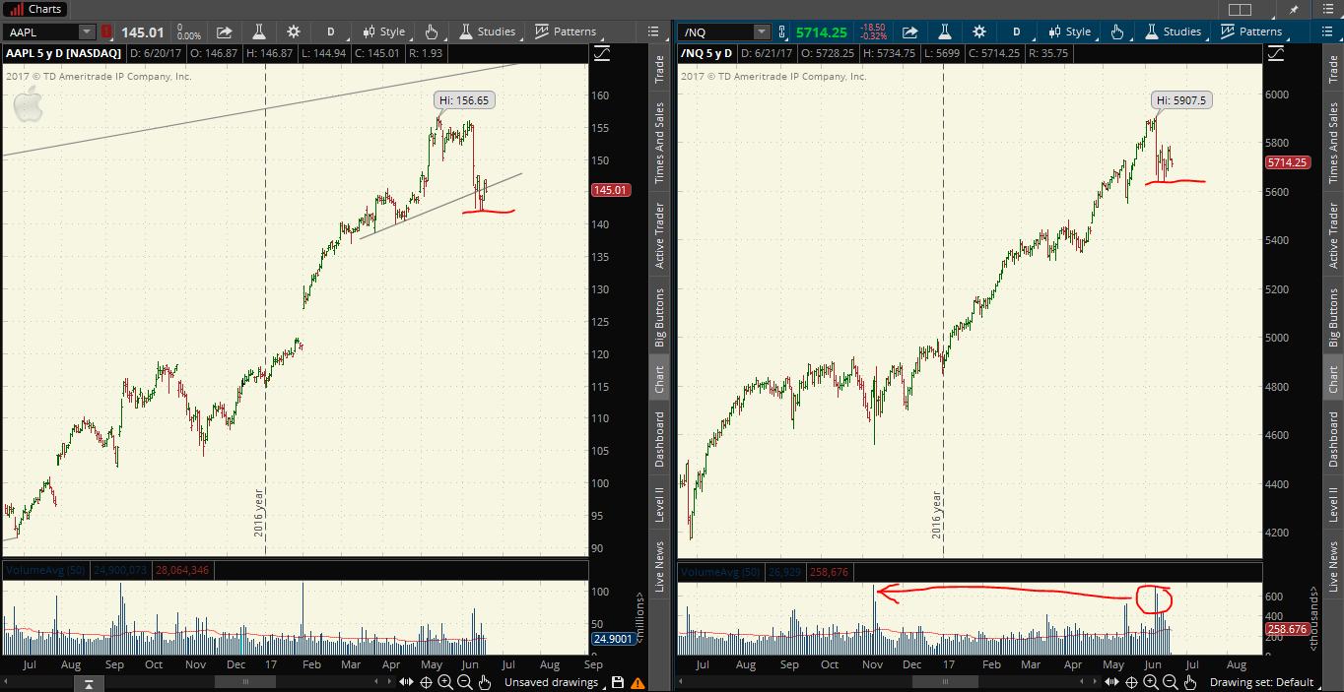Open Patterns on the AAPL chart
1344x692 pixels.
566,31
